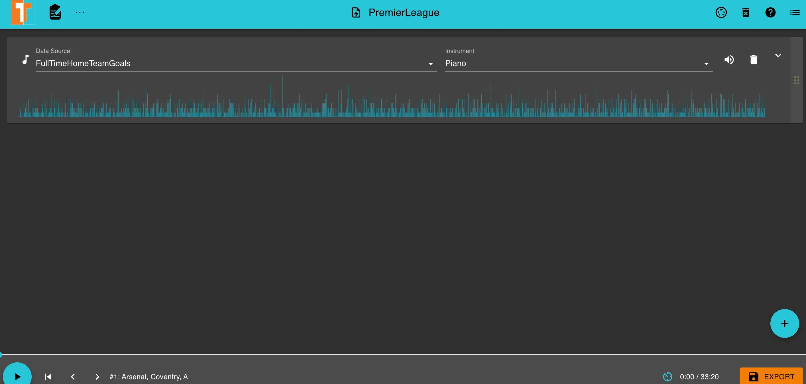
Task: Start playback with the play button
Action: coord(17,376)
